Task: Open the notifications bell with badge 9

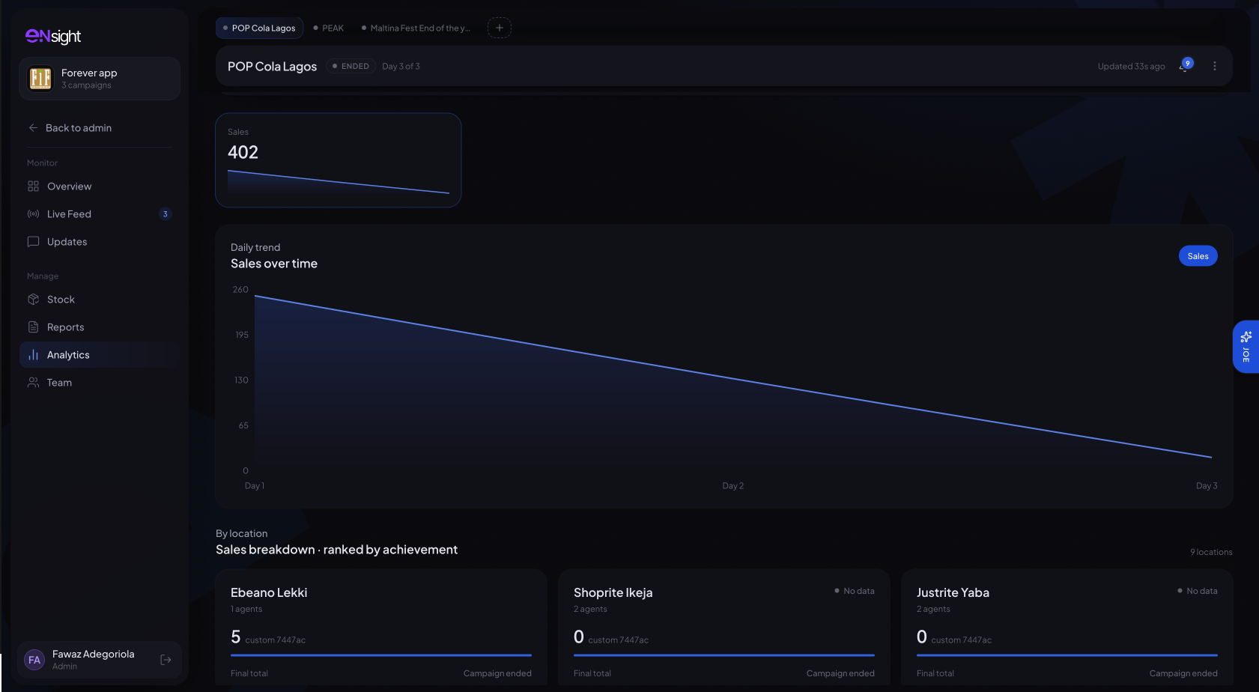Action: (x=1185, y=66)
